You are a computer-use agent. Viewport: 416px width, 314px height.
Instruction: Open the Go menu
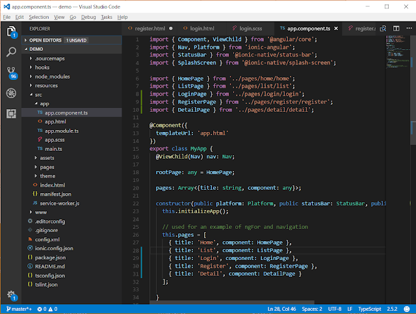[x=73, y=17]
